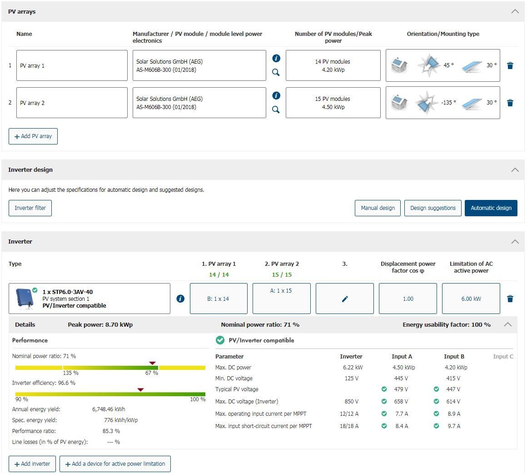Click search magnifier for PV array 2 module
The image size is (527, 473).
(276, 110)
